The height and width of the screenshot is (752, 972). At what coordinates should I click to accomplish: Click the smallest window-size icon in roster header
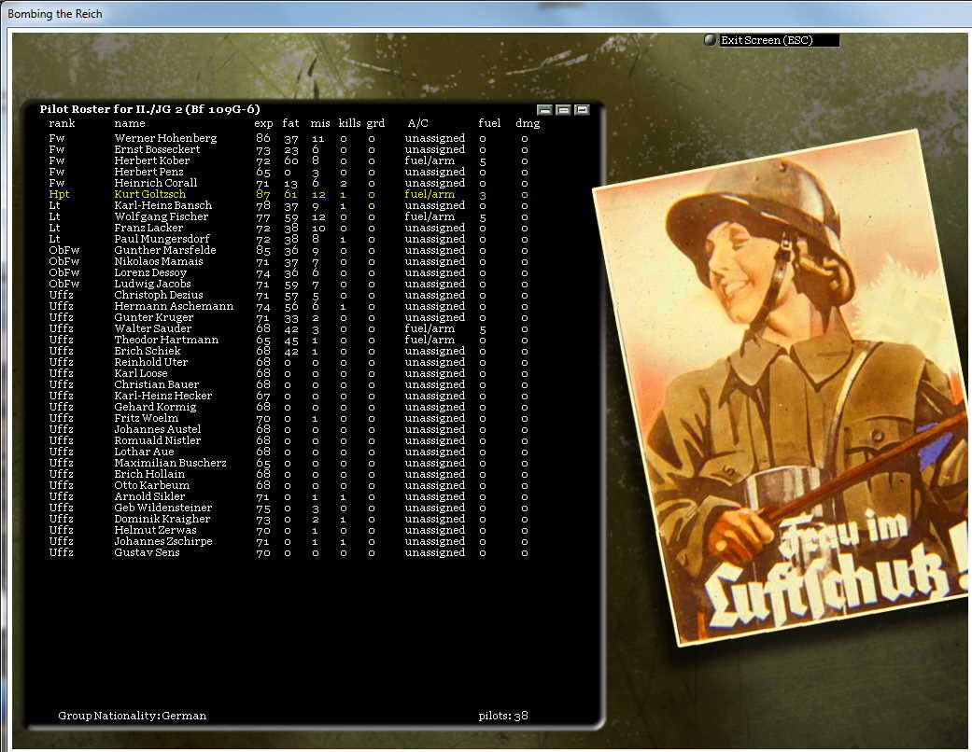[x=545, y=110]
